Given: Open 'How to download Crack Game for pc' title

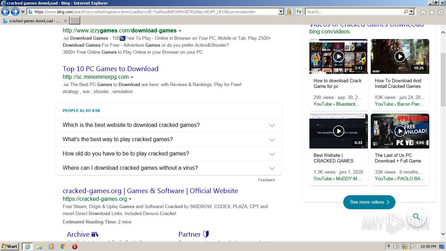Looking at the screenshot, I should (x=337, y=83).
